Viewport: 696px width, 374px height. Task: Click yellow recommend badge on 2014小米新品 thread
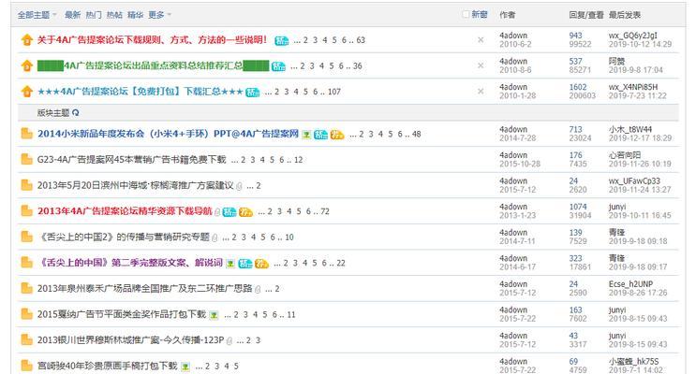pyautogui.click(x=337, y=135)
